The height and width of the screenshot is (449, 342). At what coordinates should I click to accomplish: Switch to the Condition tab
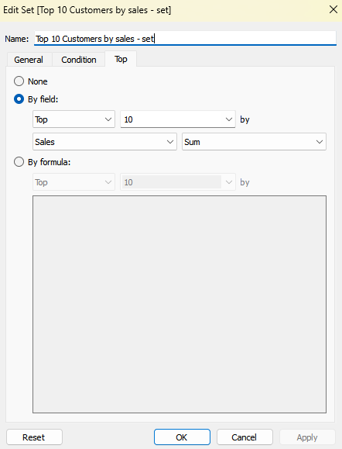[x=79, y=60]
